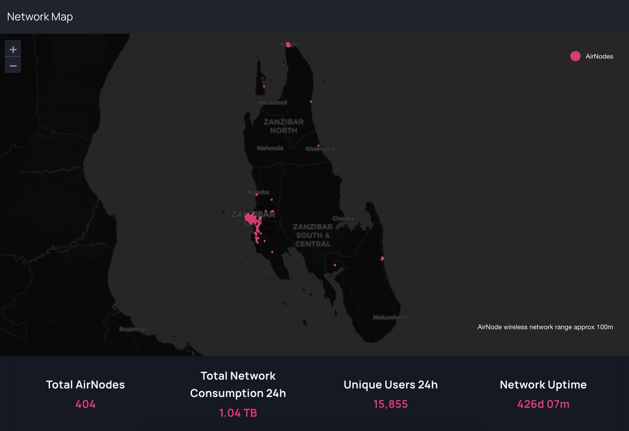The image size is (629, 431).
Task: Click the Network Uptime label
Action: point(543,384)
